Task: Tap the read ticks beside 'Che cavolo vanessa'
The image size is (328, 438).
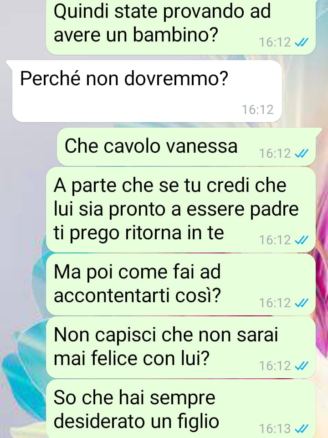Action: coord(302,153)
